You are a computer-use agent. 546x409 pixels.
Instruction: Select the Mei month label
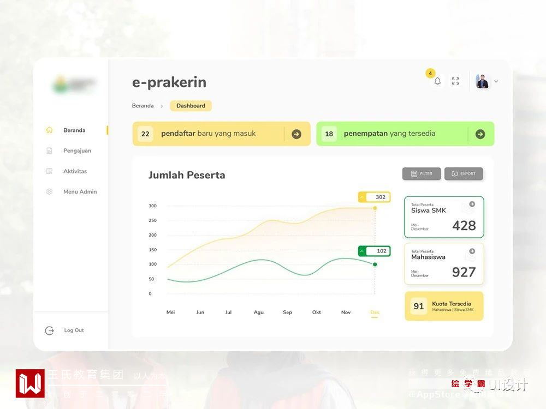[170, 312]
